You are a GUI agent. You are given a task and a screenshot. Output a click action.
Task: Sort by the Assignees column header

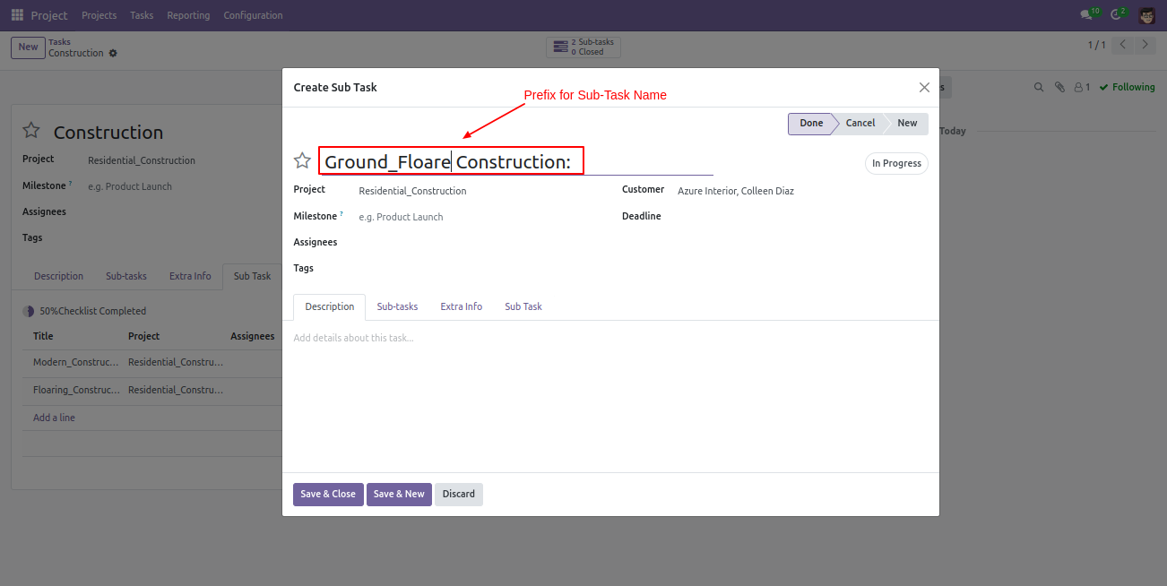click(253, 336)
